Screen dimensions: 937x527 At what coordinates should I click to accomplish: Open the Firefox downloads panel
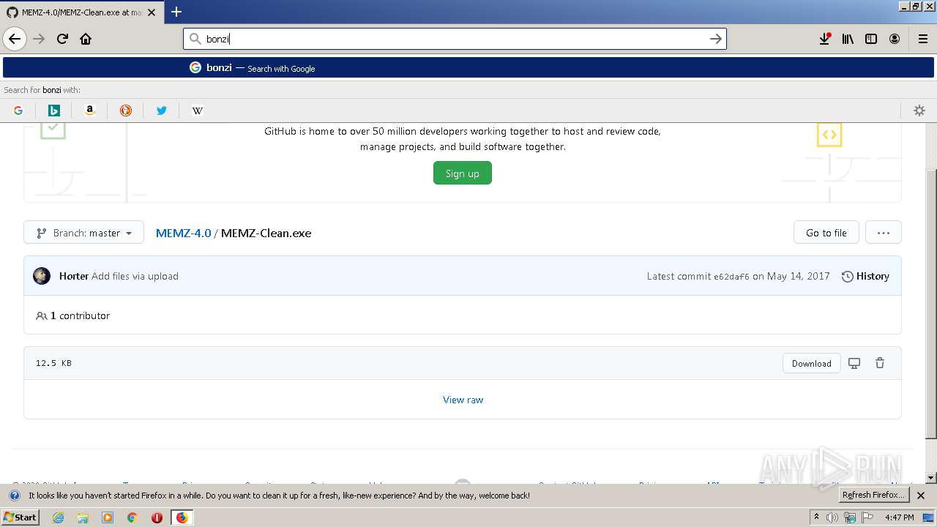click(824, 39)
